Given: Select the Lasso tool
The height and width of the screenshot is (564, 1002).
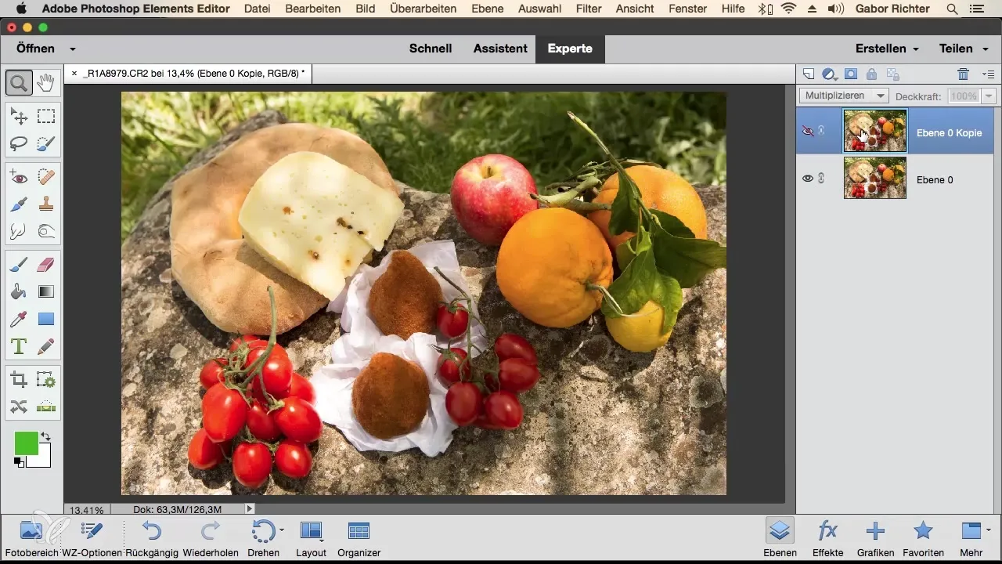Looking at the screenshot, I should point(19,143).
